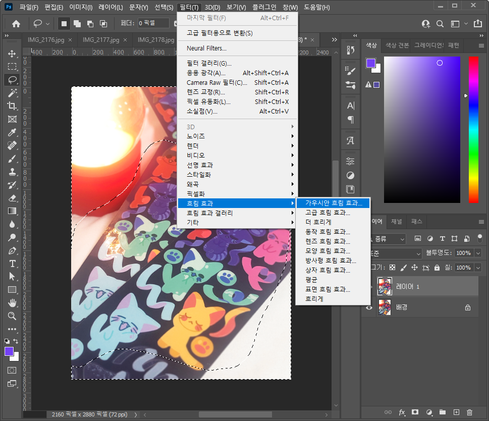Select the Rectangle shape tool
489x421 pixels.
pyautogui.click(x=12, y=290)
